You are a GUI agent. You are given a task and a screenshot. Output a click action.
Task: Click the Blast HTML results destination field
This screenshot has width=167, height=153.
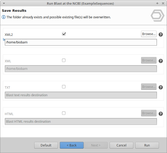[x=81, y=122]
